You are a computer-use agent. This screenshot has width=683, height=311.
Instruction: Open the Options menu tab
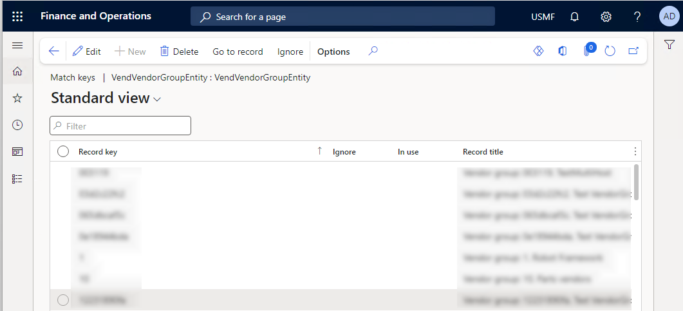(x=333, y=52)
